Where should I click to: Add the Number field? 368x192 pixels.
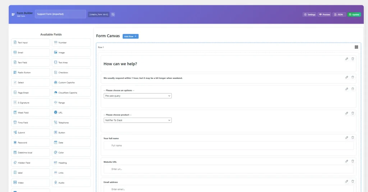pyautogui.click(x=72, y=42)
